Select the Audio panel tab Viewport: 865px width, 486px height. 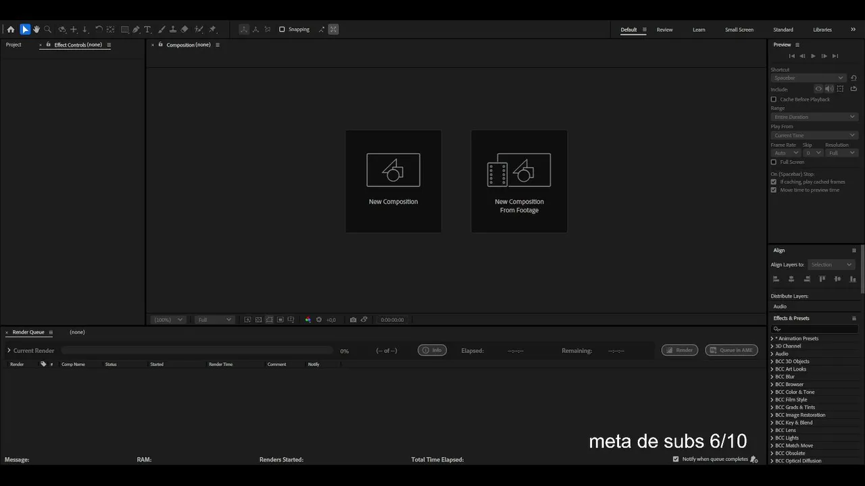(x=780, y=306)
